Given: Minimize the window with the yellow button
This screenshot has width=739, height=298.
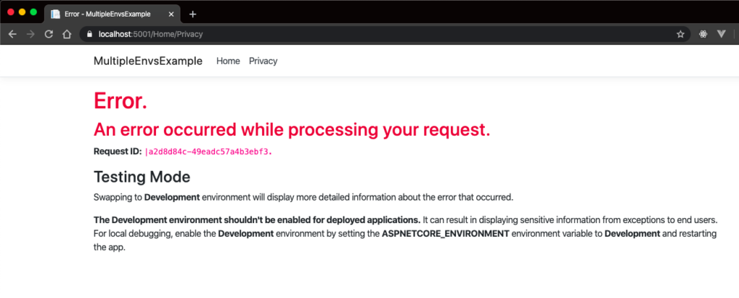Looking at the screenshot, I should pyautogui.click(x=22, y=12).
